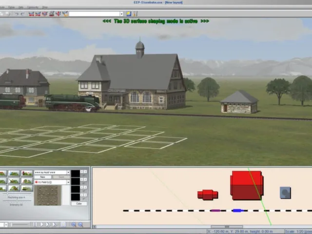The height and width of the screenshot is (234, 312).
Task: Select the top-left terrain shaping tool thumbnail
Action: click(3, 173)
